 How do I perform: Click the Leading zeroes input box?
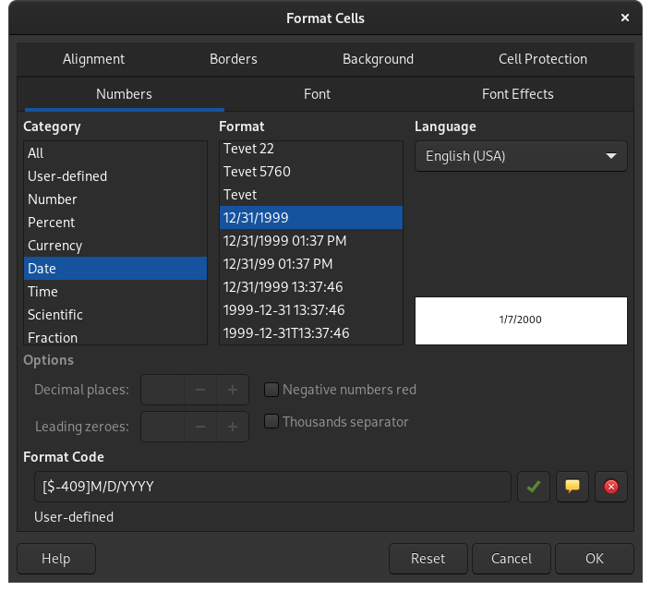point(163,427)
